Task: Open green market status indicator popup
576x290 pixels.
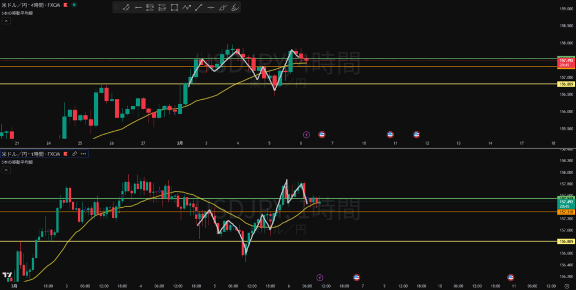Action: pyautogui.click(x=75, y=5)
